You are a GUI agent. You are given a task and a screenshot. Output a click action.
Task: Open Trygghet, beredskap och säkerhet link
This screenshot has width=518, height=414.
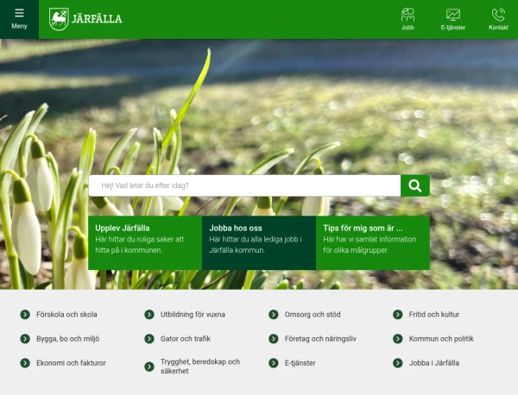(x=199, y=366)
